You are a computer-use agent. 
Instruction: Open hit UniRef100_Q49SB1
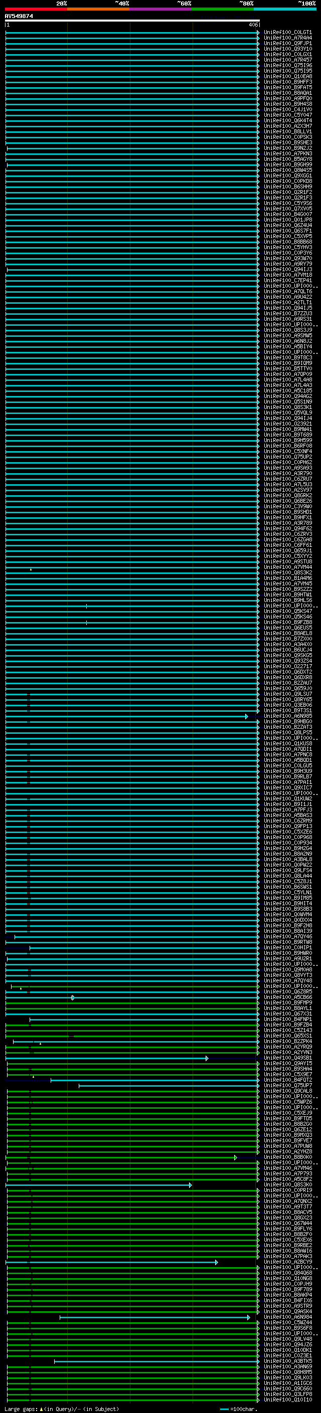[x=287, y=1058]
